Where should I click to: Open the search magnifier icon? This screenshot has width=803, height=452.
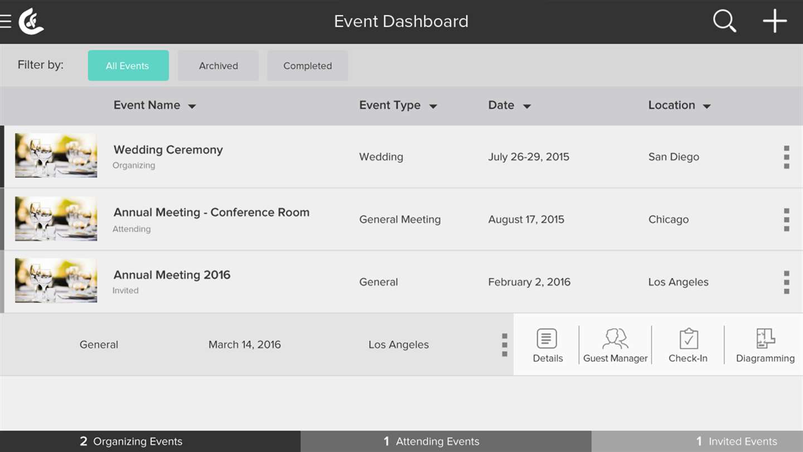(724, 21)
